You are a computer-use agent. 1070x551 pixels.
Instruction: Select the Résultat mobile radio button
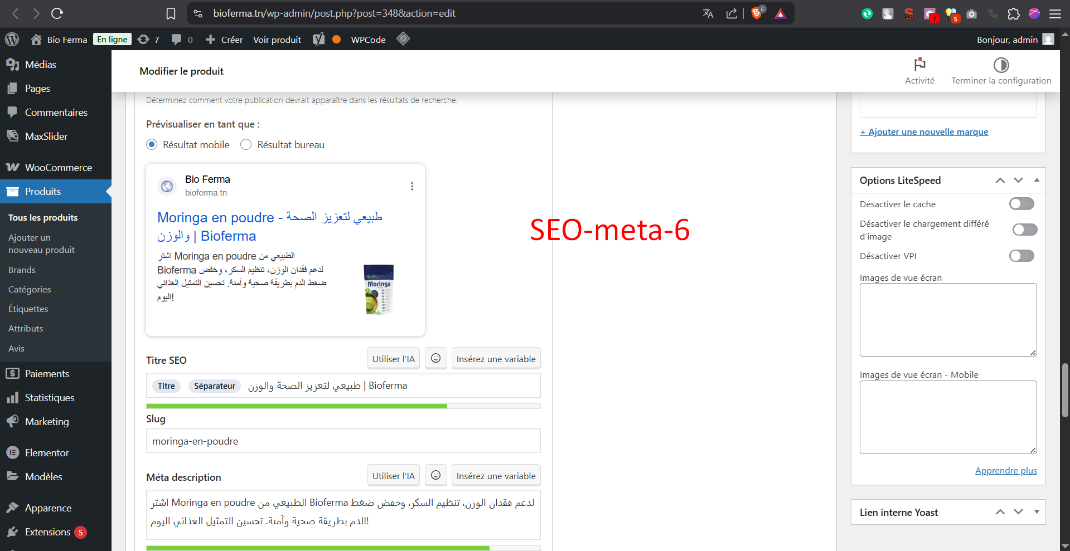pos(152,144)
